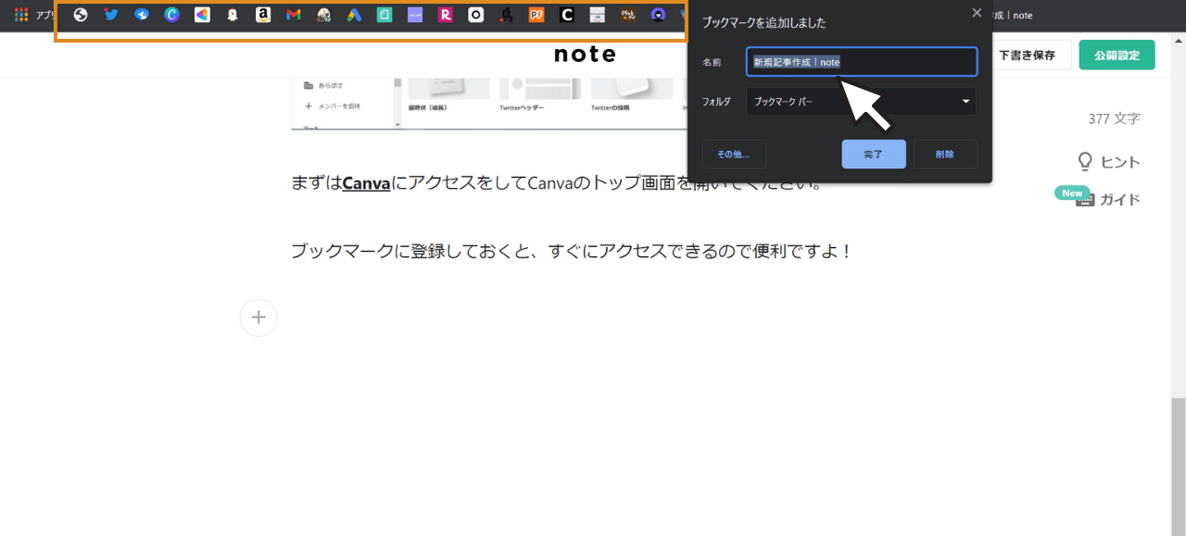Save draft with 下書き保存 button
Screen dimensions: 1186x536
(x=1027, y=55)
